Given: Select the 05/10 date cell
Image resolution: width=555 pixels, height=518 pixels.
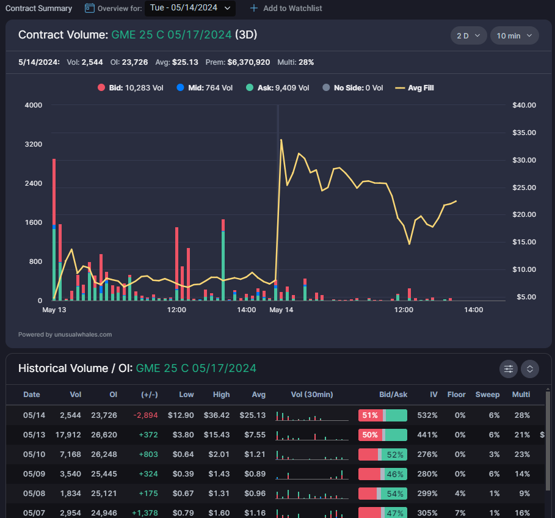Looking at the screenshot, I should 34,454.
